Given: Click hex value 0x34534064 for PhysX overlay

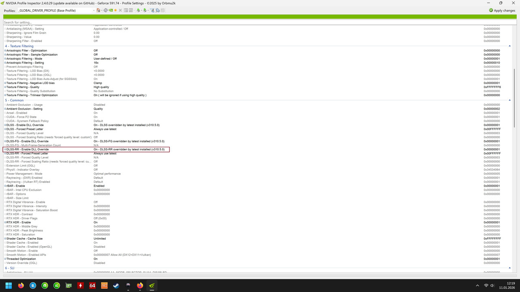Looking at the screenshot, I should [x=492, y=170].
